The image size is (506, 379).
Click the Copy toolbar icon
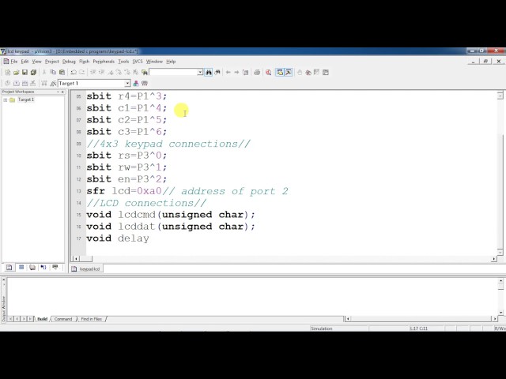point(53,72)
